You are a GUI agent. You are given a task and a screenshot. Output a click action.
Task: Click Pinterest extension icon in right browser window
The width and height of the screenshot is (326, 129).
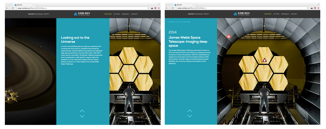click(x=315, y=8)
